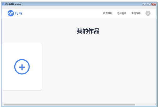Minimize the 巧书编辑器Pro window

click(144, 4)
